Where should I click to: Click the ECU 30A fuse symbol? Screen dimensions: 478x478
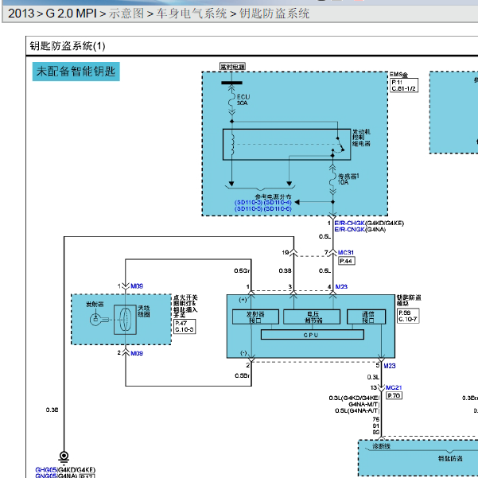232,99
